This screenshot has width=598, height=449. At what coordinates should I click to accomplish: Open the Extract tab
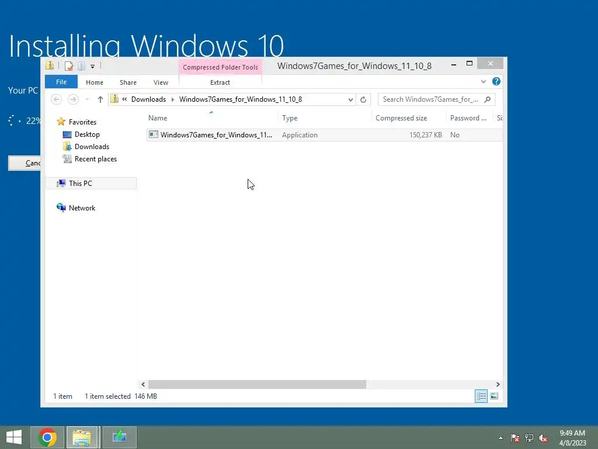coord(220,82)
